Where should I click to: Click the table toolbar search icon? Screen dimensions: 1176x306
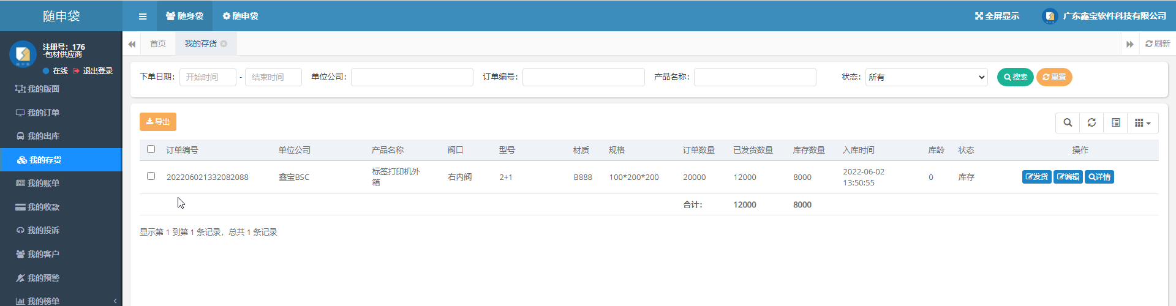(x=1068, y=123)
